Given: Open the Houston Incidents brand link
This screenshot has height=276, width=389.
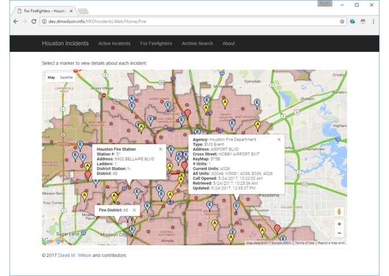Looking at the screenshot, I should tap(65, 44).
